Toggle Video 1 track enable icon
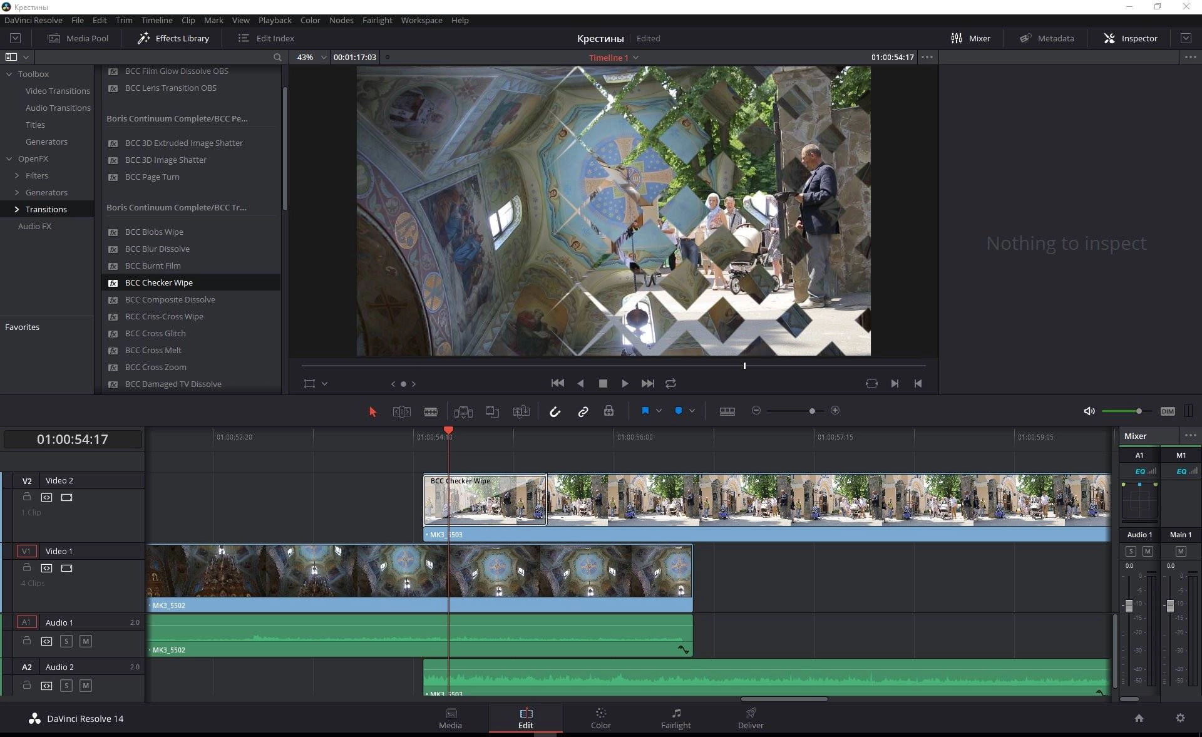The height and width of the screenshot is (737, 1202). click(x=66, y=568)
